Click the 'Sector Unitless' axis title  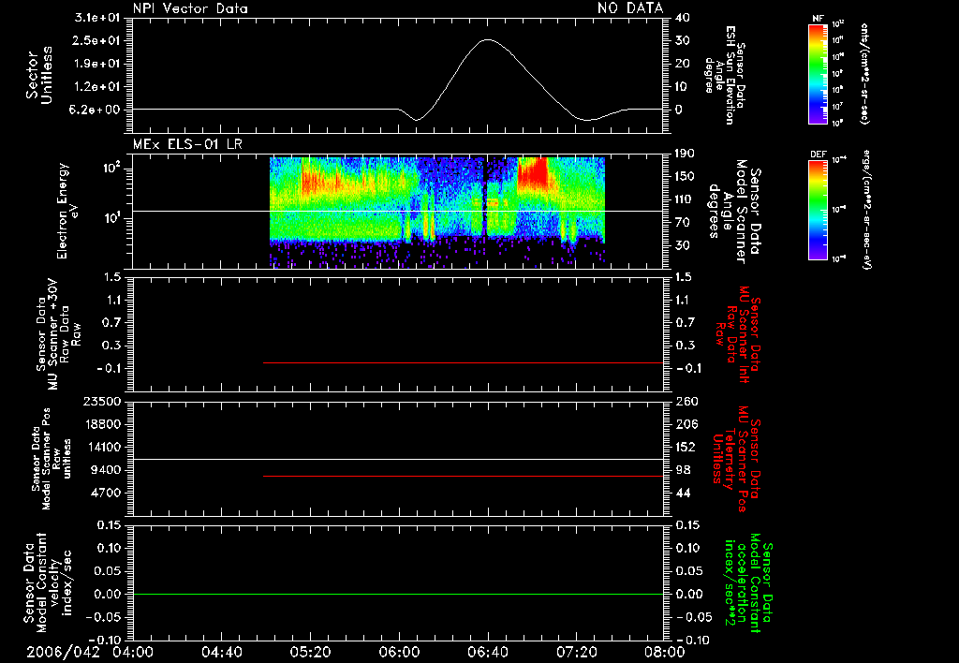pos(38,75)
